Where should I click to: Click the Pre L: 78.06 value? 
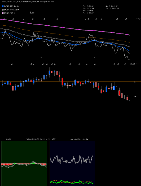88,11
